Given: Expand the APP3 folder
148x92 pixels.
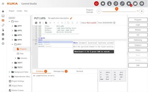Looking at the screenshot, I should pyautogui.click(x=12, y=35).
